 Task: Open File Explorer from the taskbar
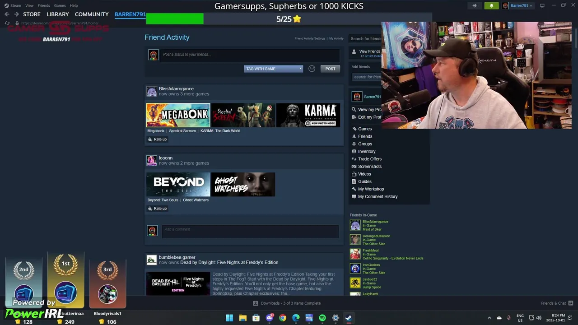243,318
